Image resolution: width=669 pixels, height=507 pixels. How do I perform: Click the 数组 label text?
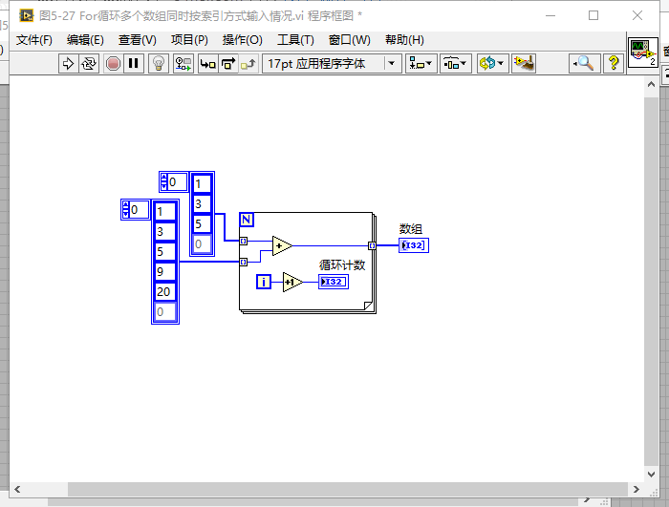coord(410,229)
